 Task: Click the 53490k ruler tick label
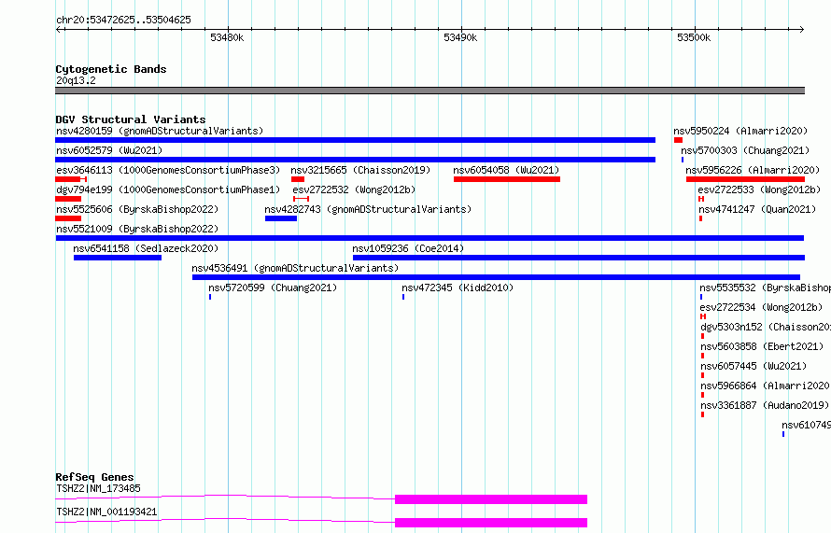coord(460,37)
